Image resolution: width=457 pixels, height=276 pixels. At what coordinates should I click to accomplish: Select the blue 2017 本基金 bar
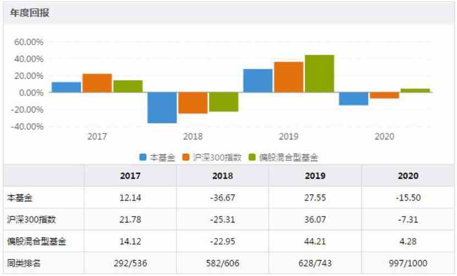coord(67,88)
